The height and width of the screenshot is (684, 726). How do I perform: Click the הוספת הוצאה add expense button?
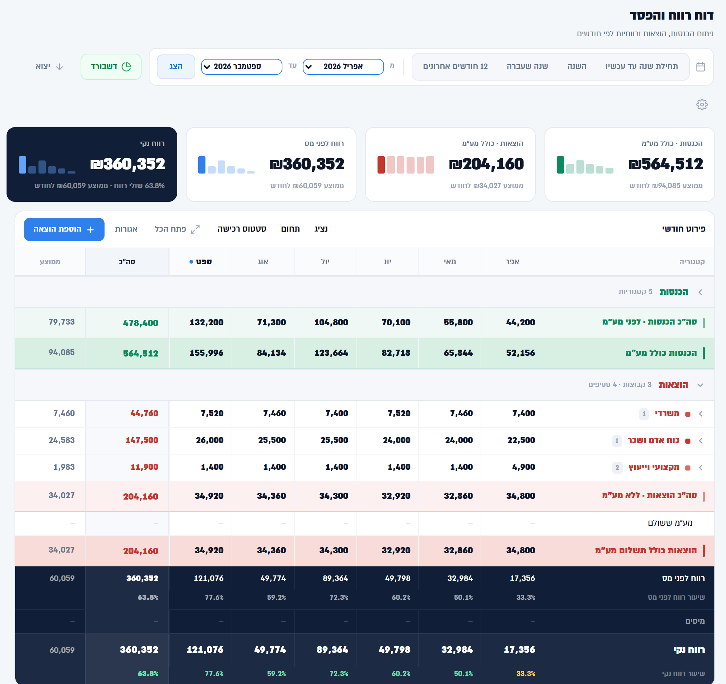(x=64, y=229)
